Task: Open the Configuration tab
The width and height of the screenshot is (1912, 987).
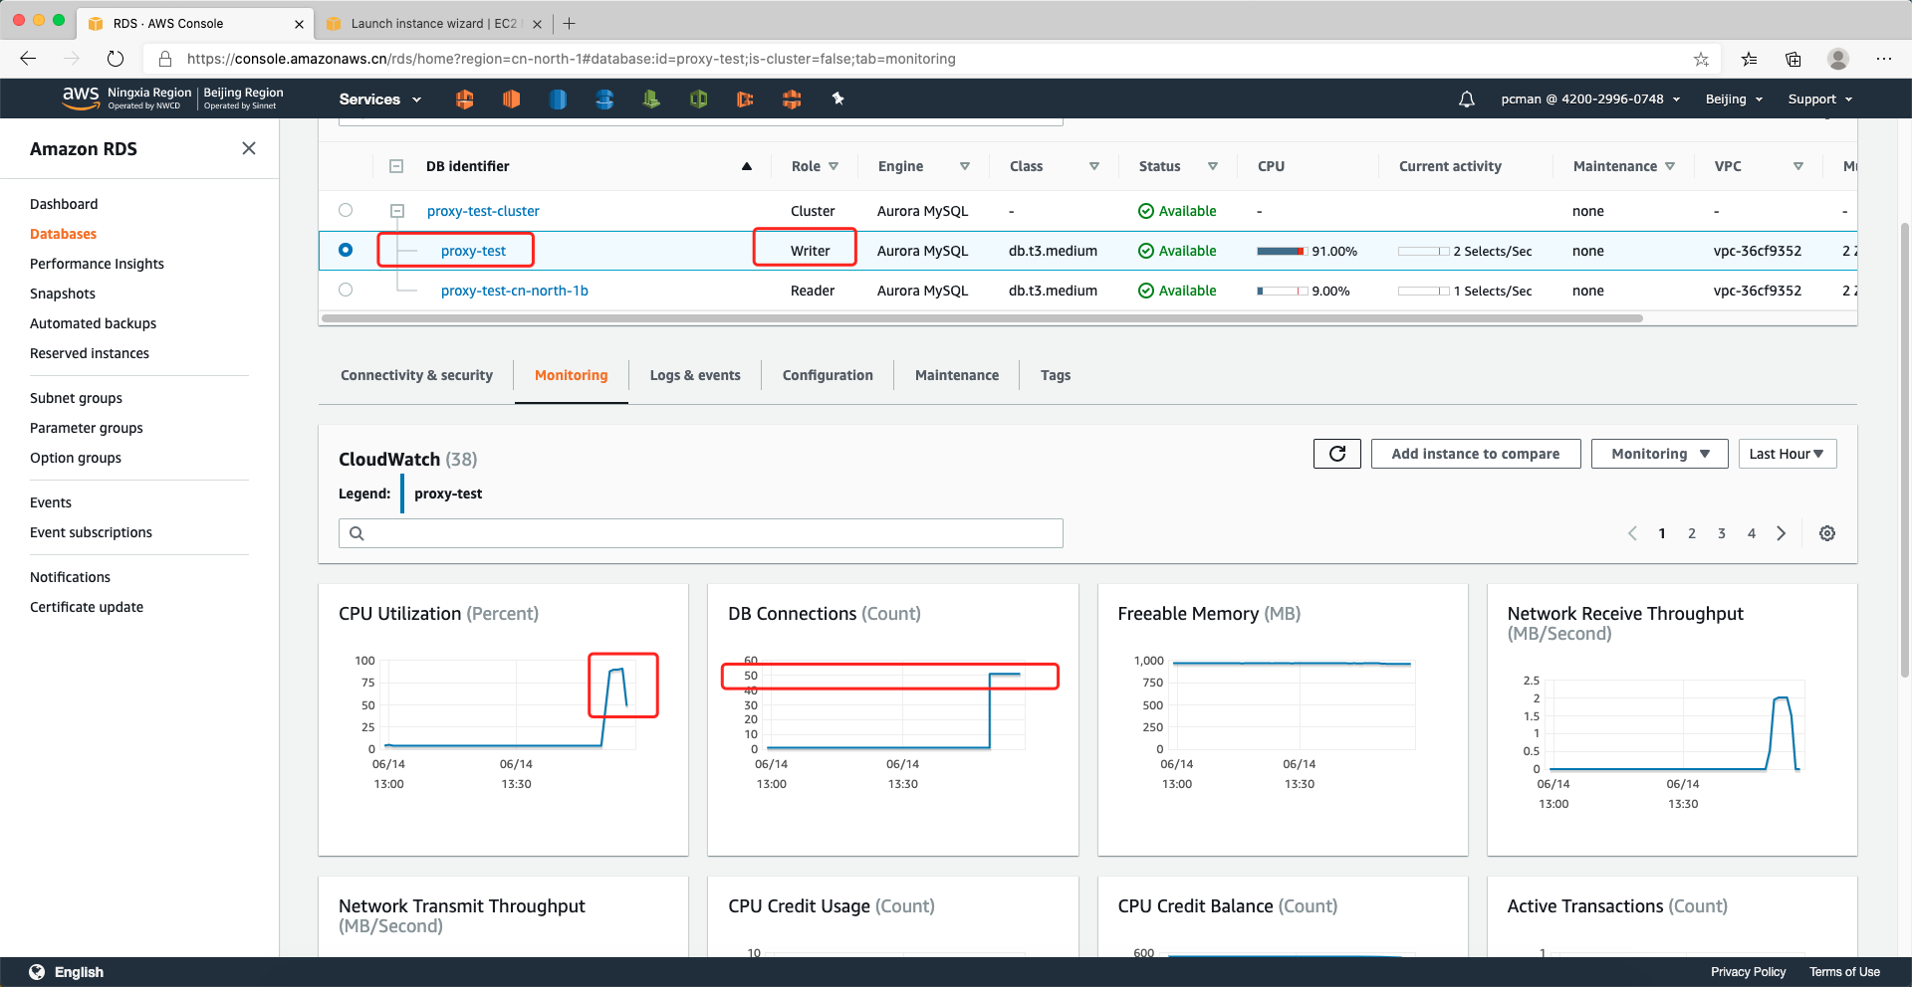Action: coord(827,375)
